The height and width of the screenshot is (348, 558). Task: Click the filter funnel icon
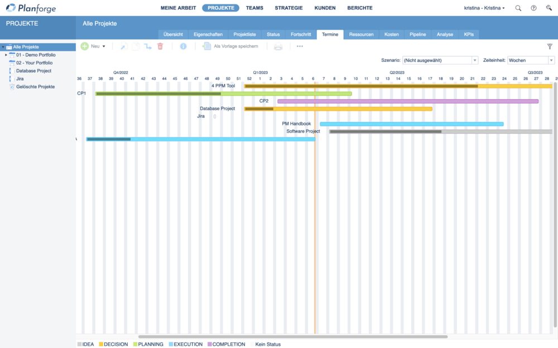click(550, 46)
